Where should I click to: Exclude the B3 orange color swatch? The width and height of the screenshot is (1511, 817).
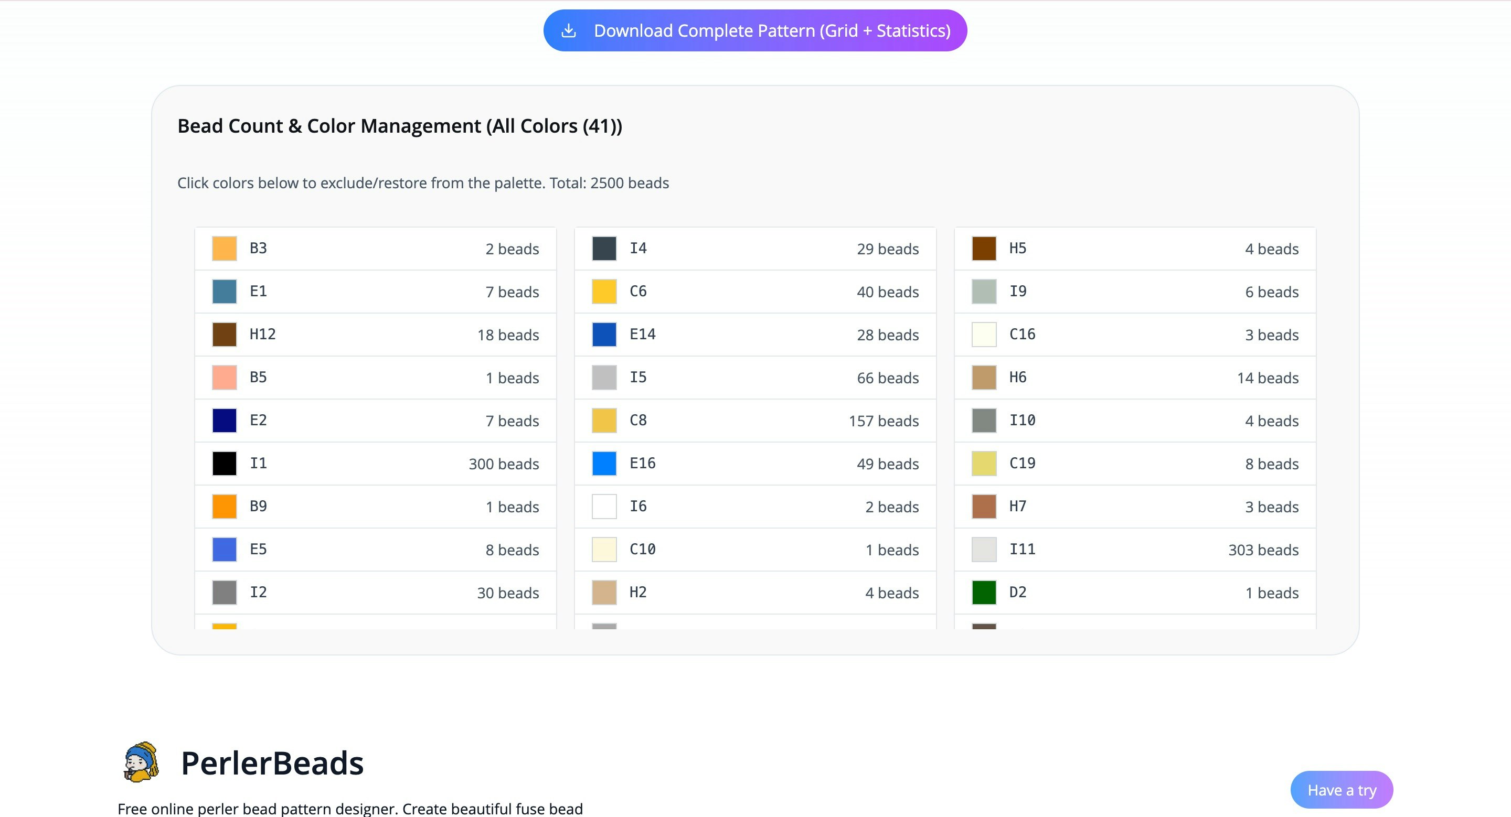tap(224, 249)
